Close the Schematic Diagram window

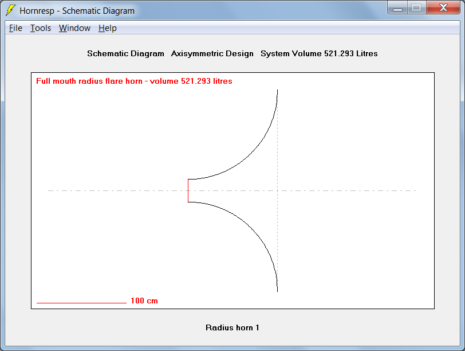click(x=443, y=7)
